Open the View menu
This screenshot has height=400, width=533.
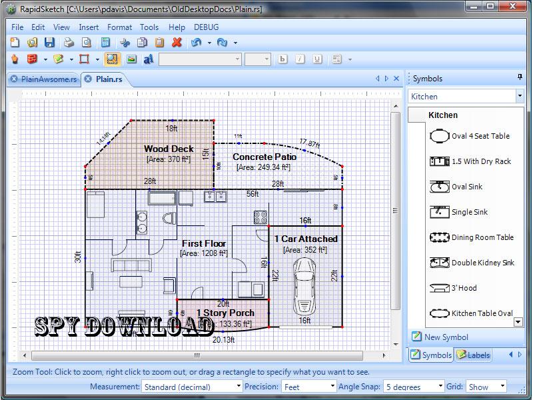(x=61, y=27)
